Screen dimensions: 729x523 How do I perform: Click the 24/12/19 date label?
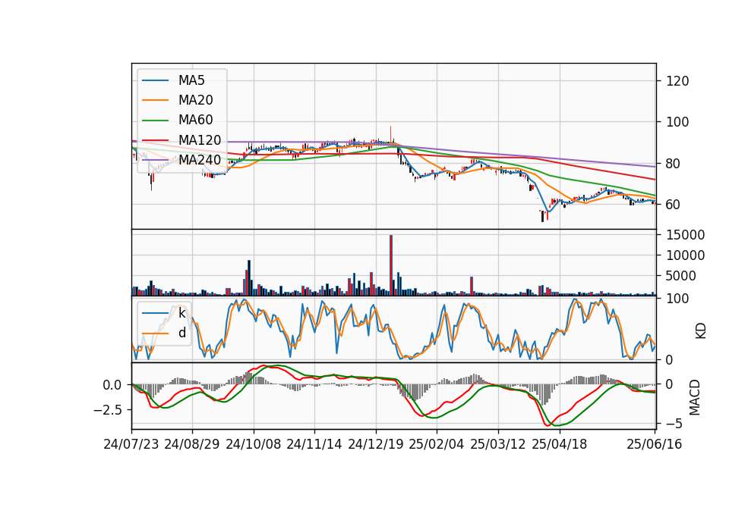(x=376, y=444)
